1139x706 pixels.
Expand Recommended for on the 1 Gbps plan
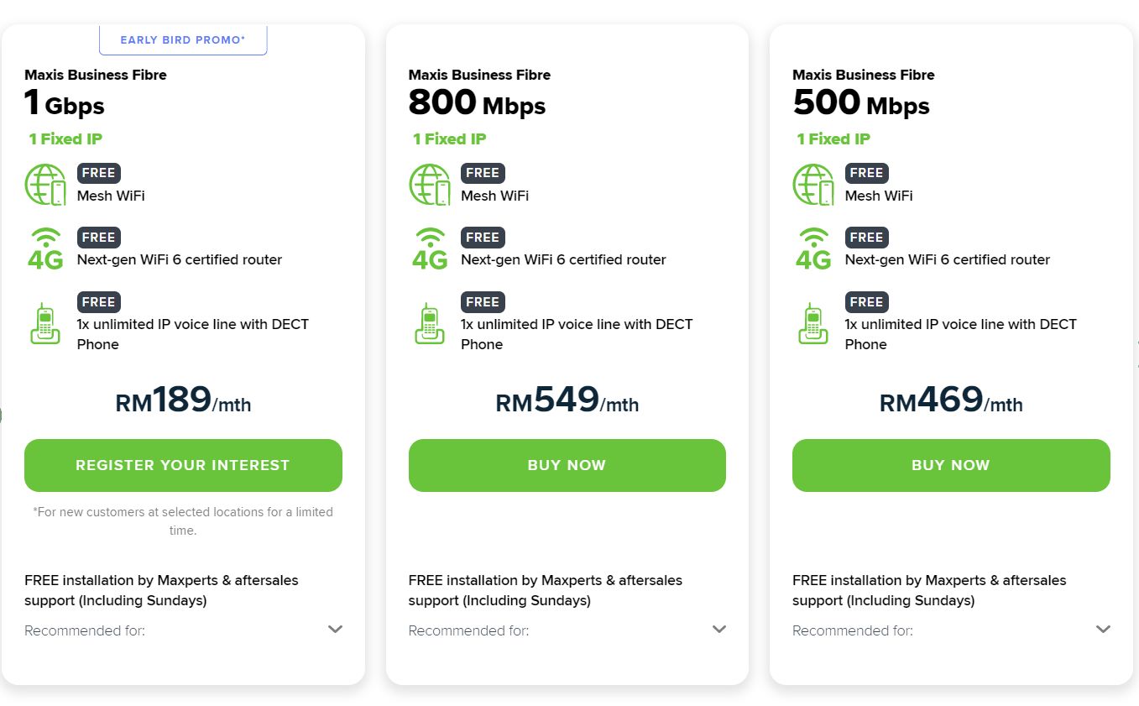click(x=335, y=629)
